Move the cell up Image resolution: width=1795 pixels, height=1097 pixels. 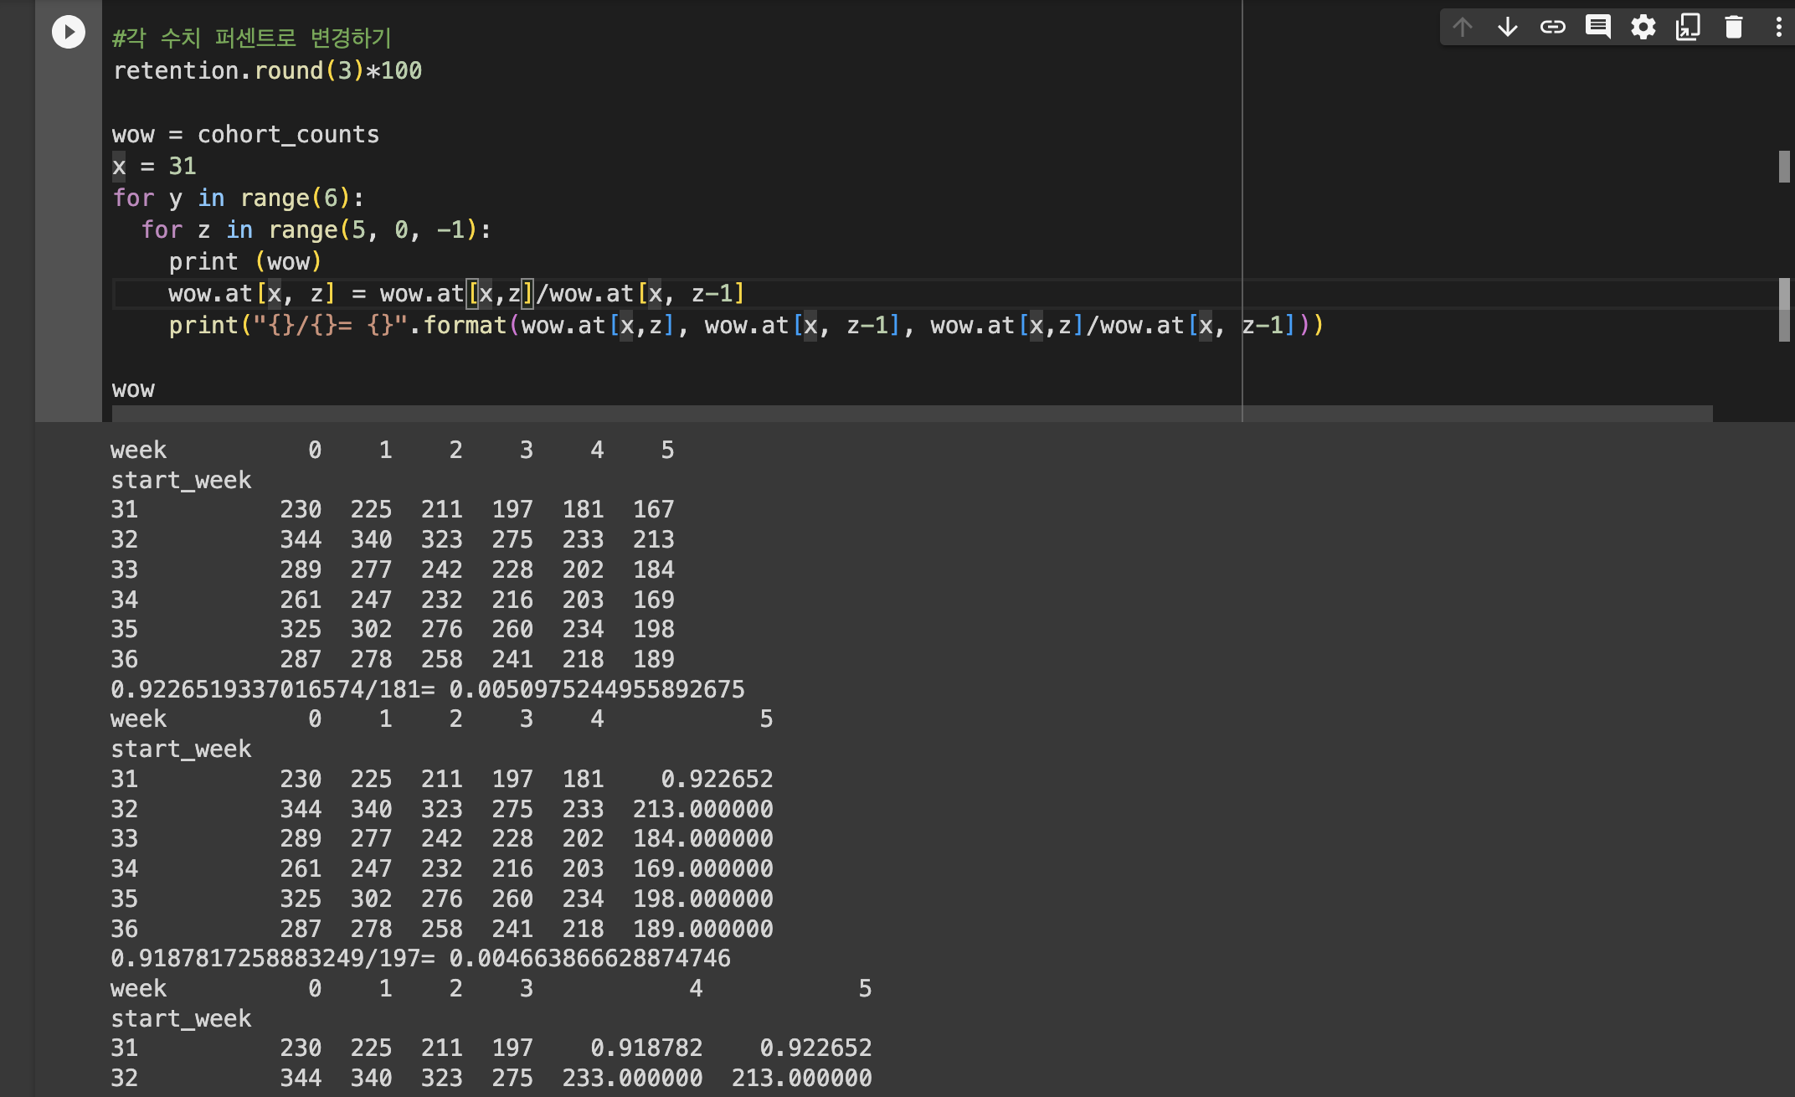[x=1463, y=28]
